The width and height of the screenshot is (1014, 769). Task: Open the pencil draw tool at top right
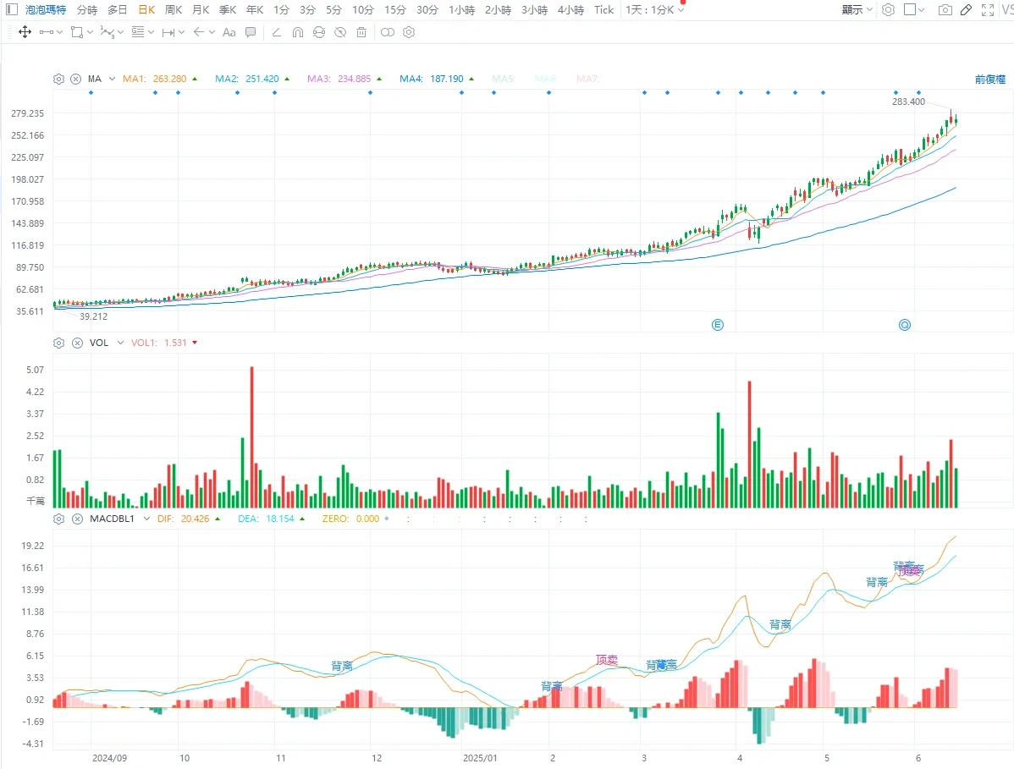pos(966,9)
